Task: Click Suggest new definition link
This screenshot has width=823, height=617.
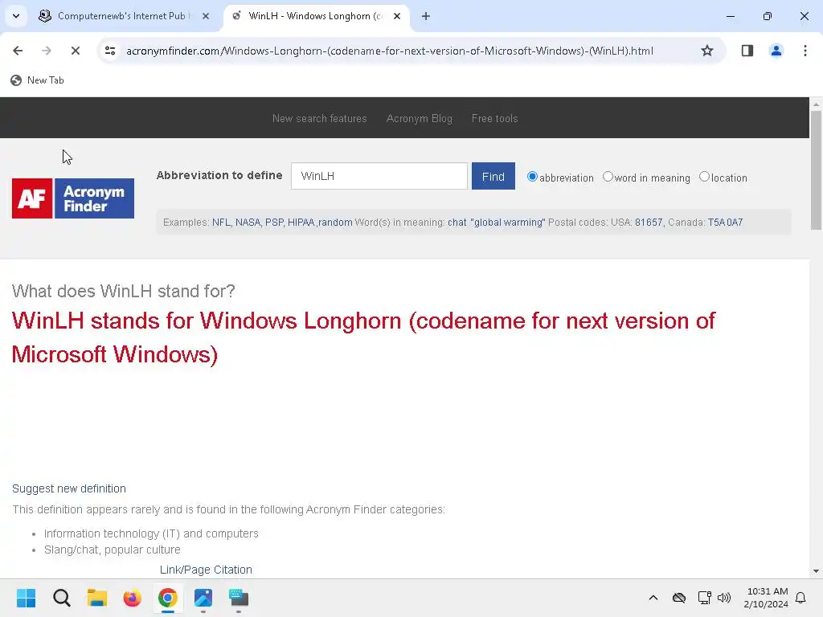Action: pos(69,488)
